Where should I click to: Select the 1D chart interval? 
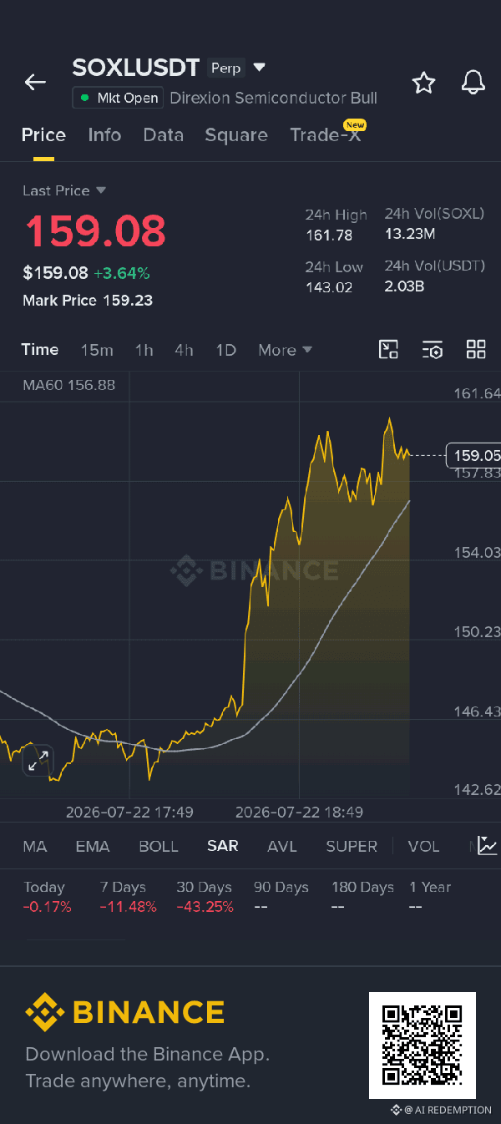pyautogui.click(x=226, y=350)
